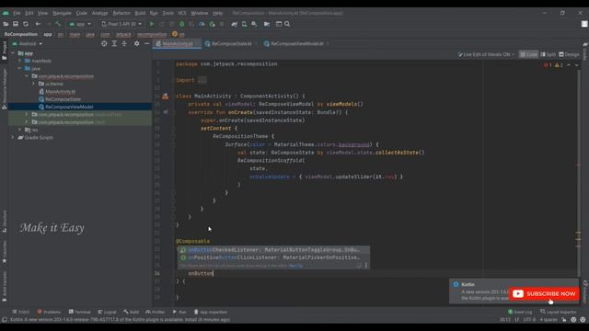The height and width of the screenshot is (331, 589).
Task: Open App Inspection tool window
Action: [x=211, y=312]
